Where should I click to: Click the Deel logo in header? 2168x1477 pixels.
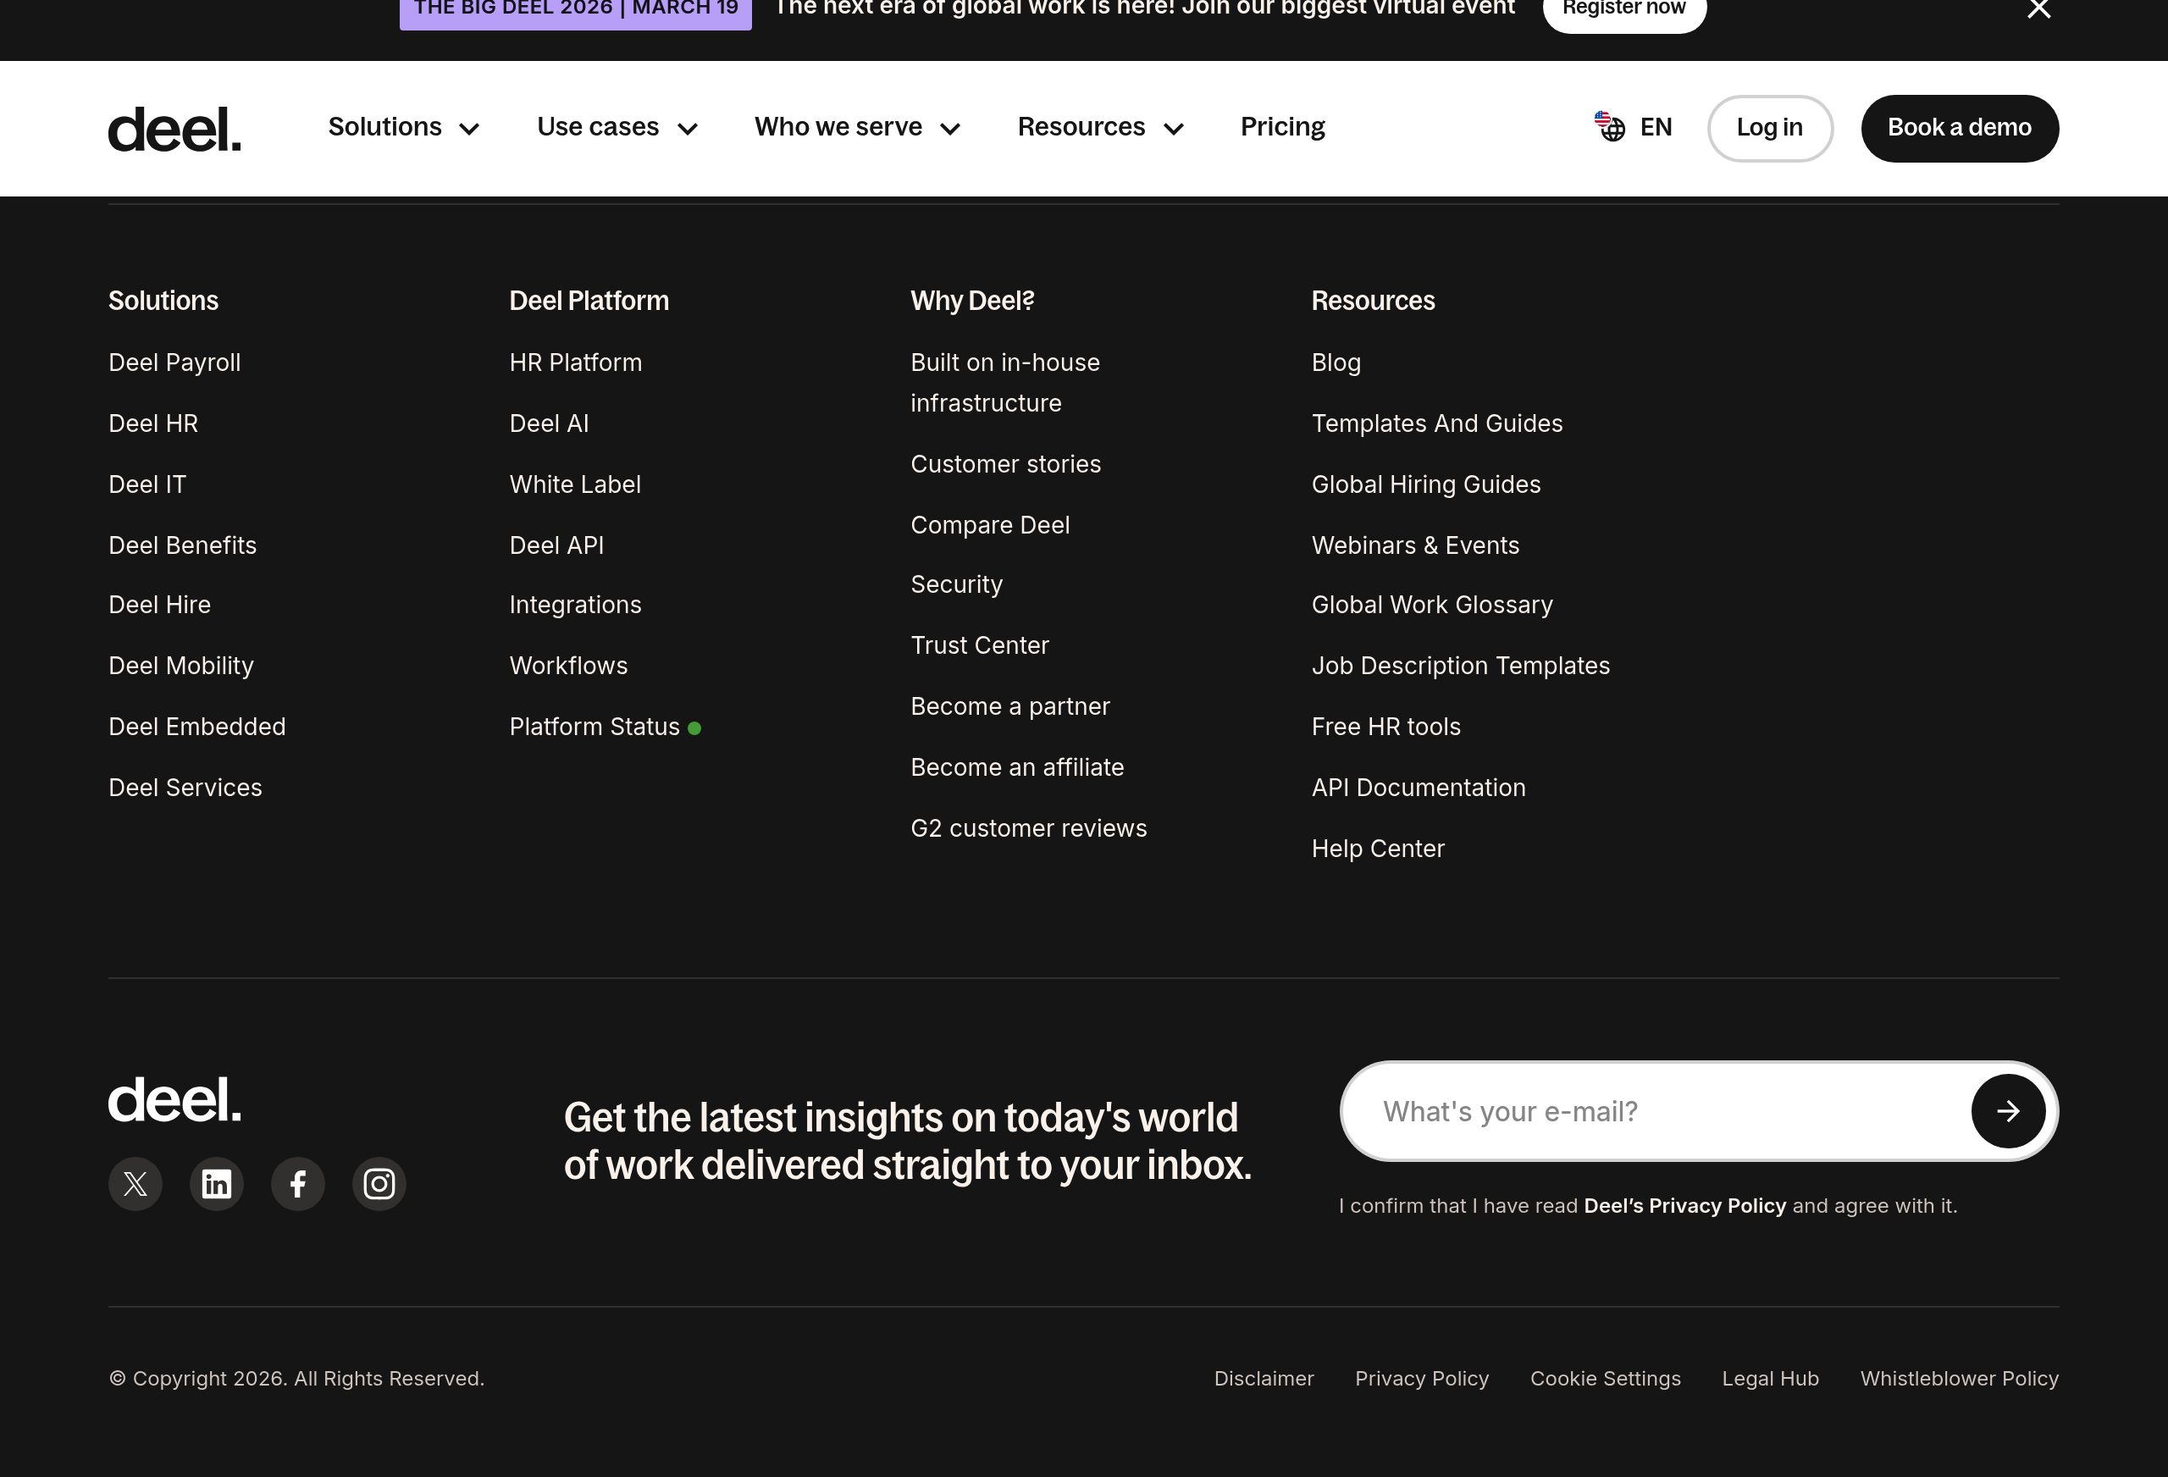[174, 129]
